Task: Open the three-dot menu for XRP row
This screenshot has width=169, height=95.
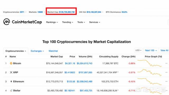Action: tap(166, 72)
